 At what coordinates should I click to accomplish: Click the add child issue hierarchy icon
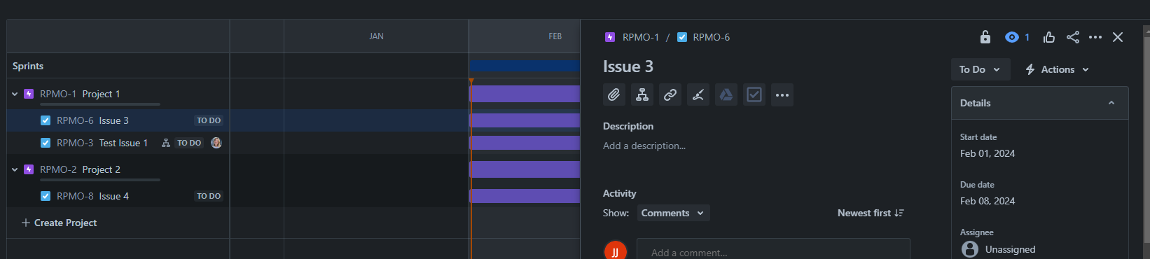coord(642,94)
